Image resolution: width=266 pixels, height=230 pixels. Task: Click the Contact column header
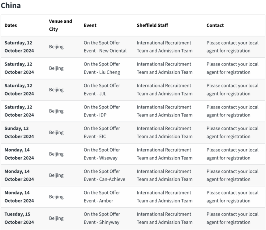point(215,25)
